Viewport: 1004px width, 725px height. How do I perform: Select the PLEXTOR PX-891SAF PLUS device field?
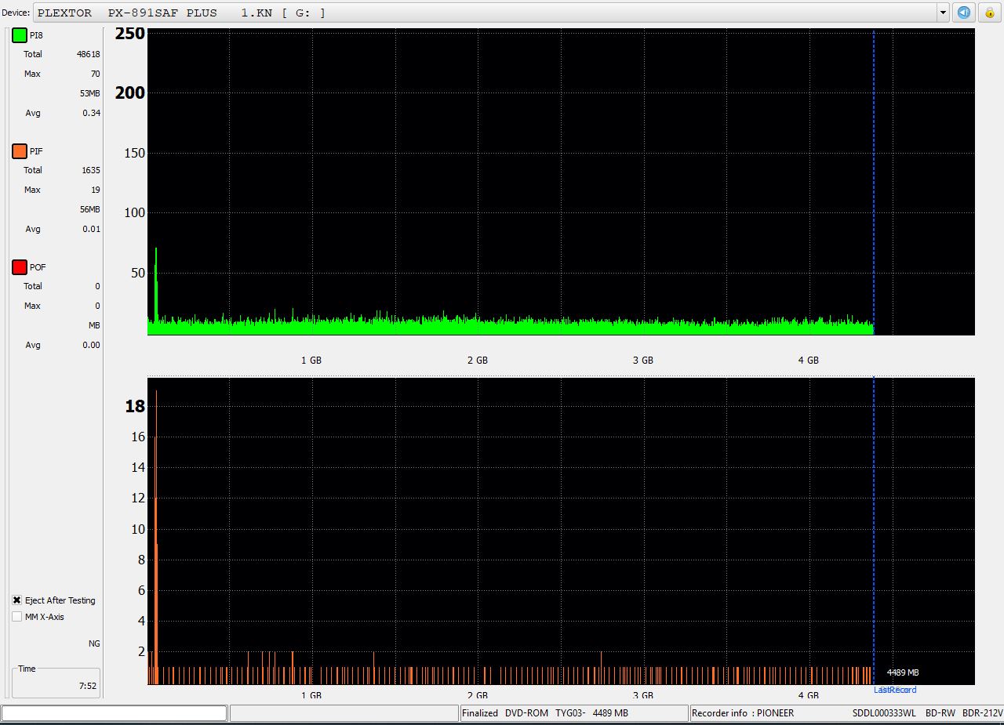[486, 13]
